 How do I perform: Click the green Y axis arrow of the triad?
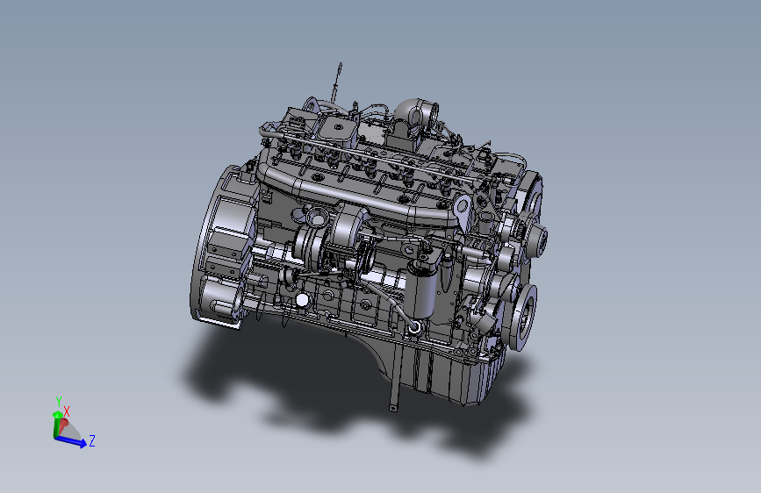tap(56, 424)
